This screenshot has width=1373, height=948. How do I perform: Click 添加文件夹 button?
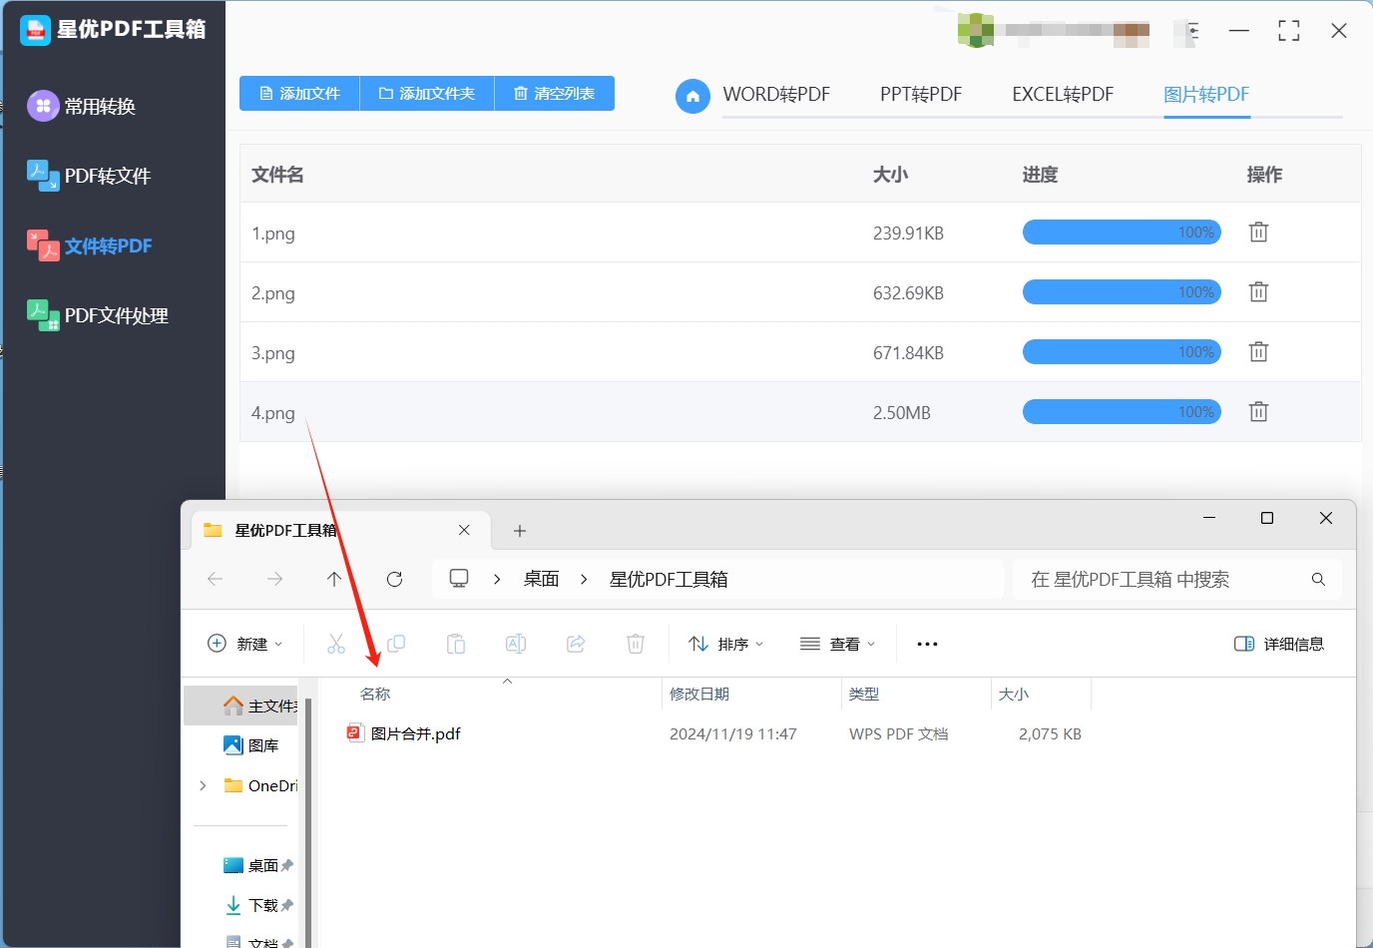pos(427,94)
